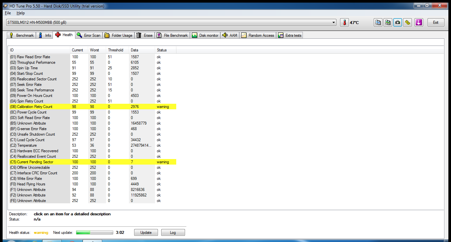Open the Erase tab
Viewport: 451px width, 242px height.
click(145, 35)
